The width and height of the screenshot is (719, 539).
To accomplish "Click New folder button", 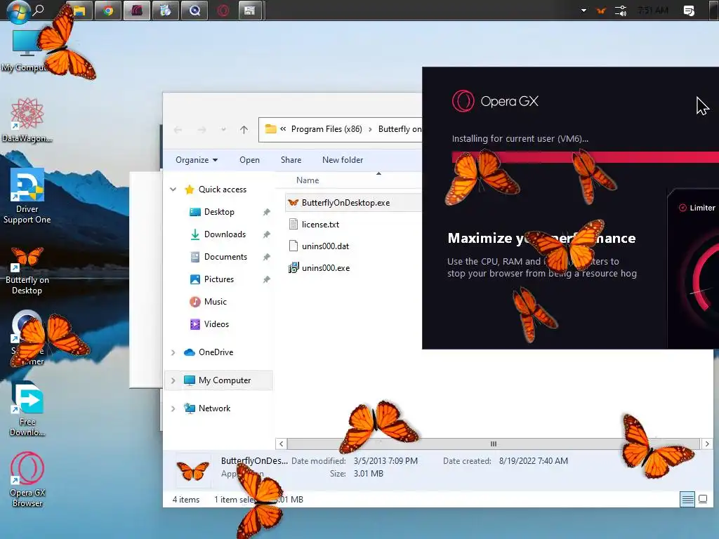I will point(343,160).
